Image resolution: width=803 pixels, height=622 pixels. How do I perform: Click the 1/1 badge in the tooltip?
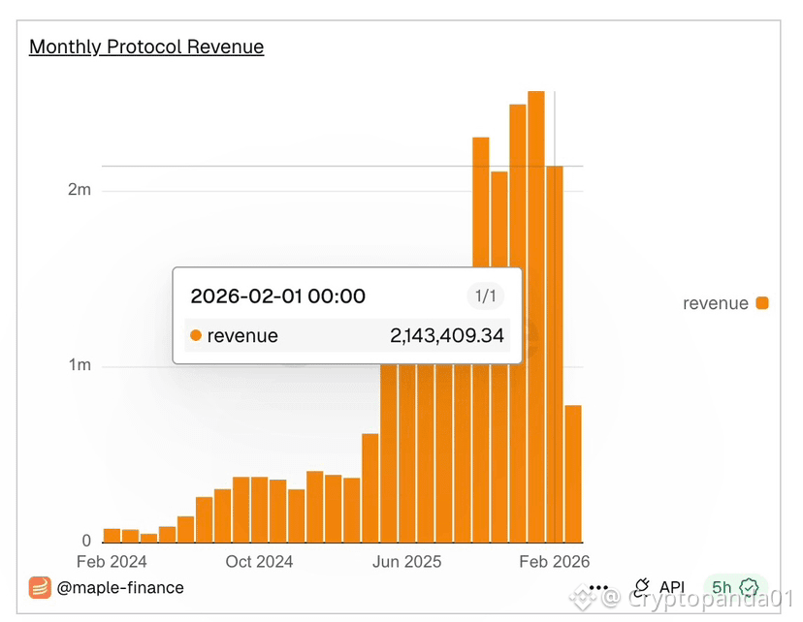click(485, 295)
